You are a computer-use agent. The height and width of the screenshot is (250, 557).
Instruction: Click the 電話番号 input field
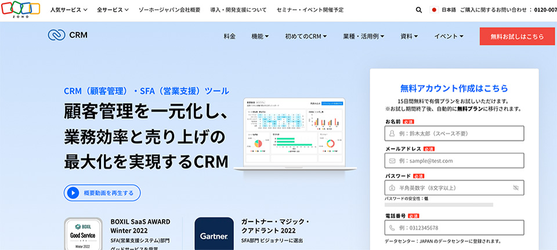coord(454,227)
